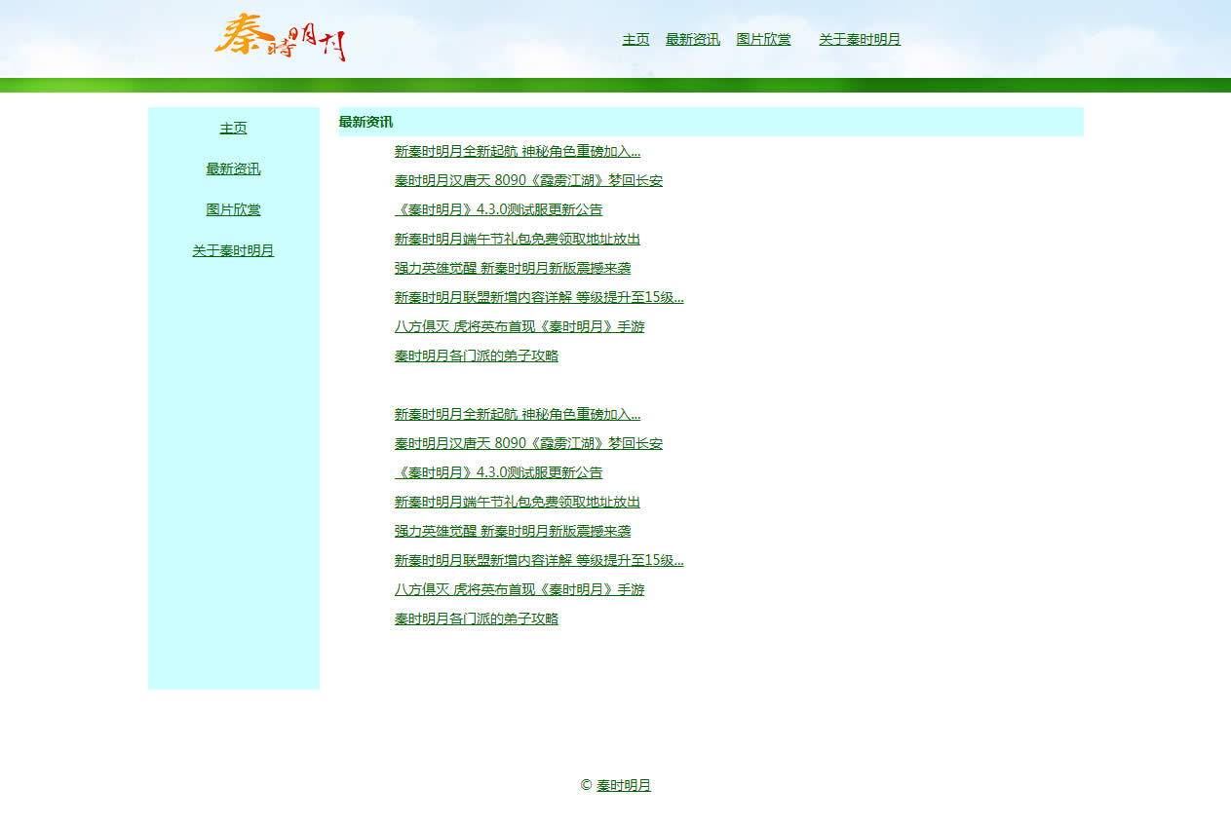Viewport: 1231px width, 824px height.
Task: Select 最新资讯 in the top navigation bar
Action: [x=692, y=40]
